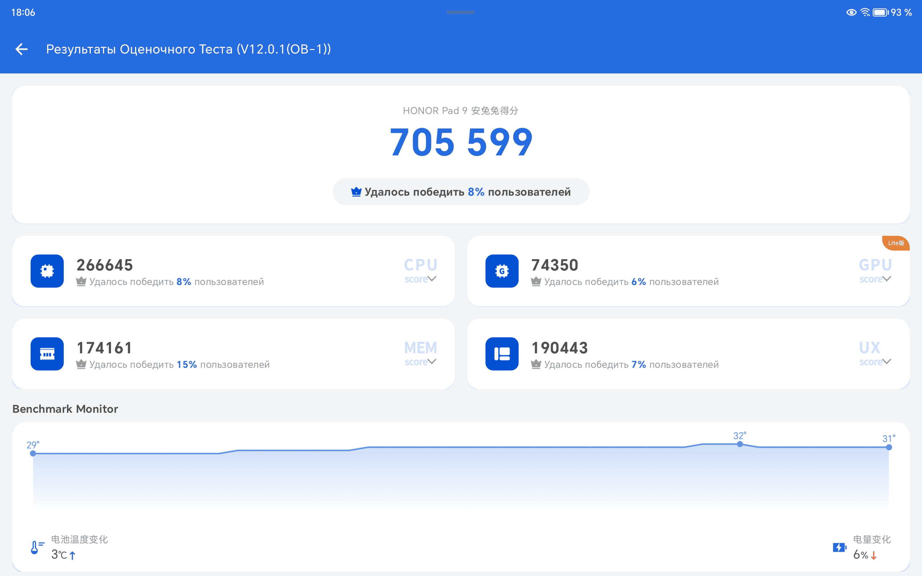
Task: Tap the UX score value 190443
Action: [x=560, y=348]
